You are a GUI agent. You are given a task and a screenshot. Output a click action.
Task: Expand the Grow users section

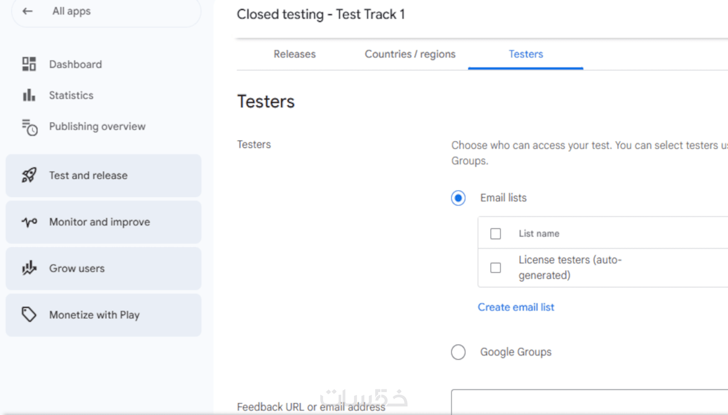pyautogui.click(x=77, y=268)
